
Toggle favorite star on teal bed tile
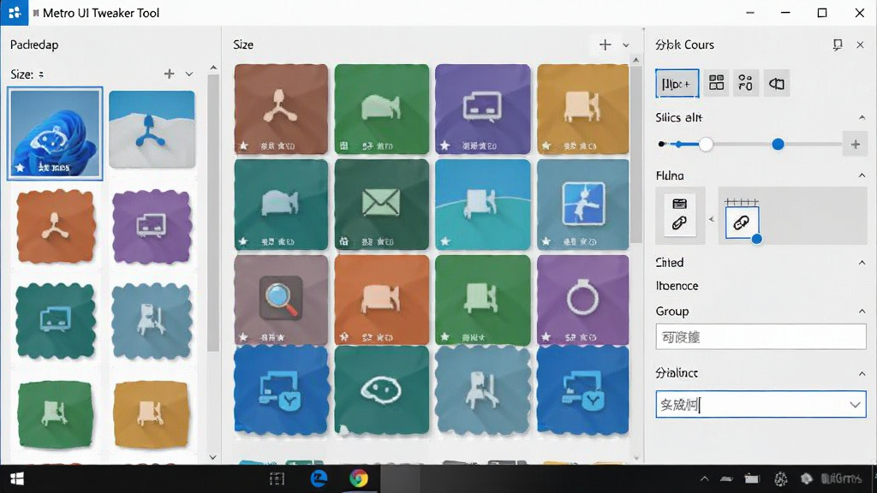coord(243,241)
